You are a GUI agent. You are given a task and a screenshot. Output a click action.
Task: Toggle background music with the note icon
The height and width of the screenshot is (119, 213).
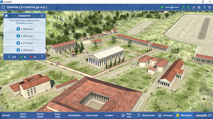click(183, 7)
